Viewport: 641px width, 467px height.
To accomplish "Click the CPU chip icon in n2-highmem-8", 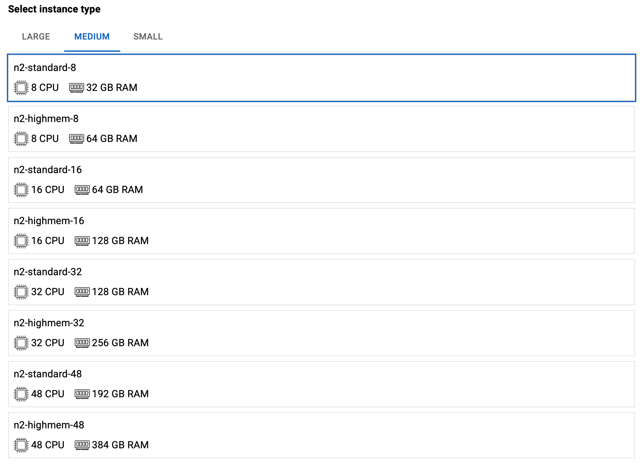I will click(21, 139).
